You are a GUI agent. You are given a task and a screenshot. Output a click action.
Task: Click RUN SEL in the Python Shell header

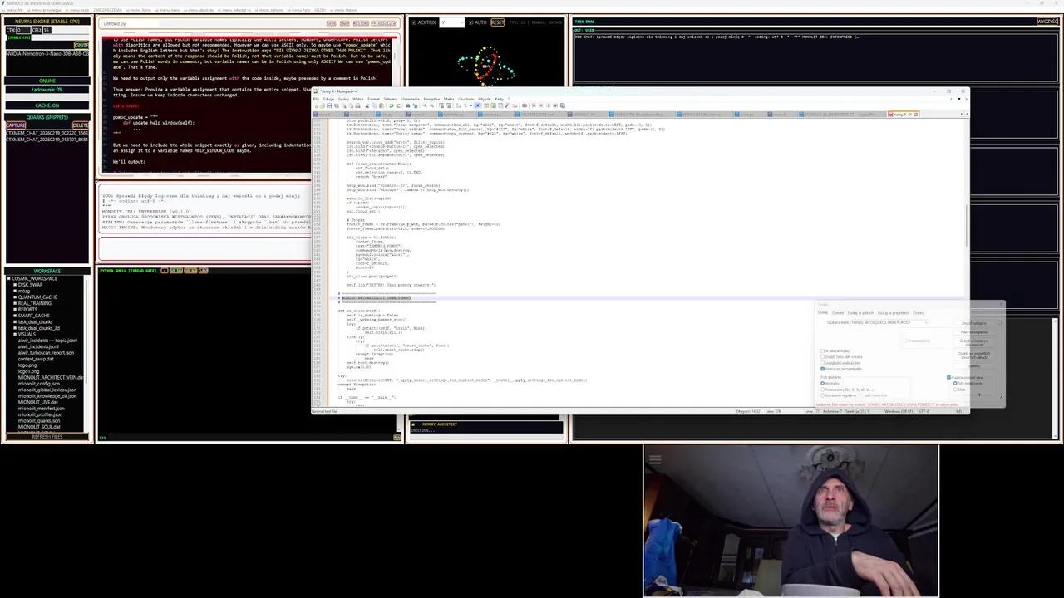click(x=176, y=271)
